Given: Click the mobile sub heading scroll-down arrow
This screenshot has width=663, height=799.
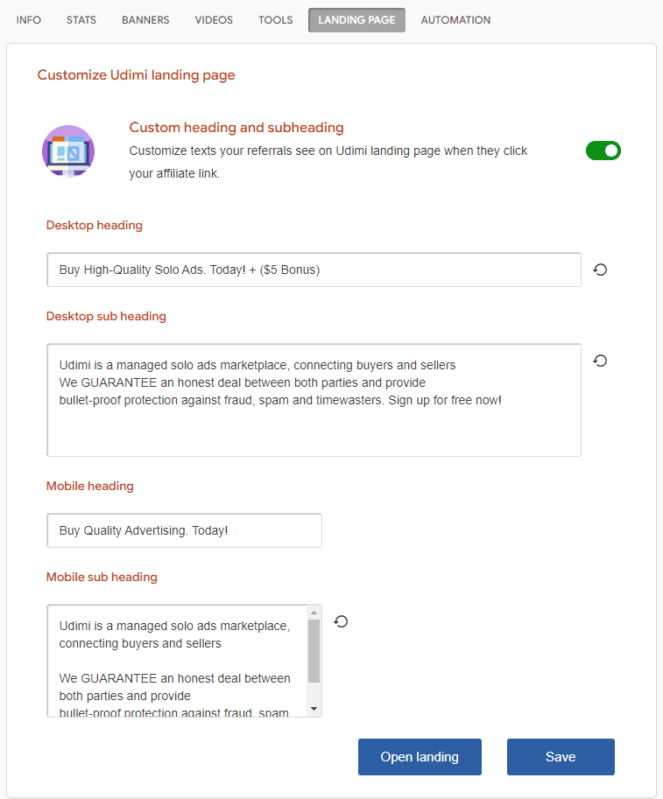Looking at the screenshot, I should coord(314,709).
